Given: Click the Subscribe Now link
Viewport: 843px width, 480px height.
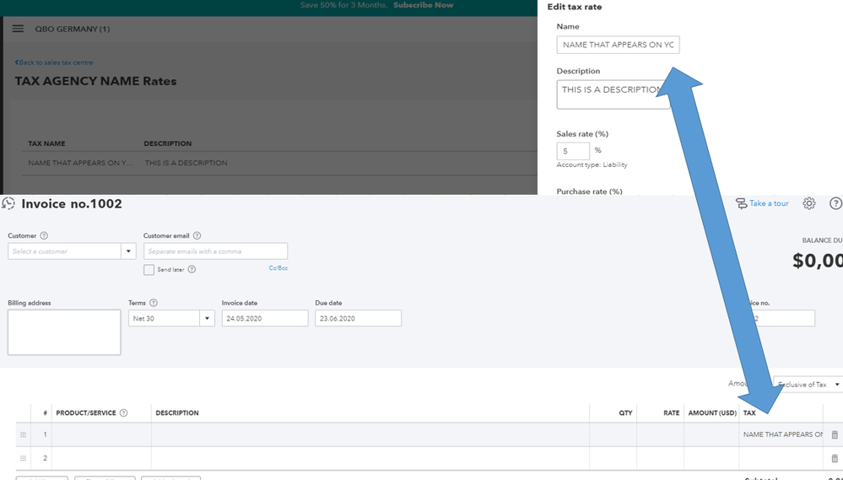Looking at the screenshot, I should (423, 5).
